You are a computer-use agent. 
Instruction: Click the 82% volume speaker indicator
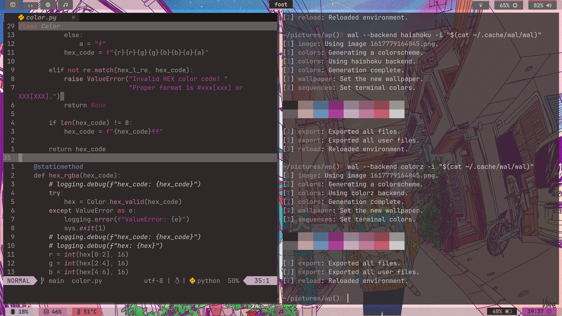point(542,5)
